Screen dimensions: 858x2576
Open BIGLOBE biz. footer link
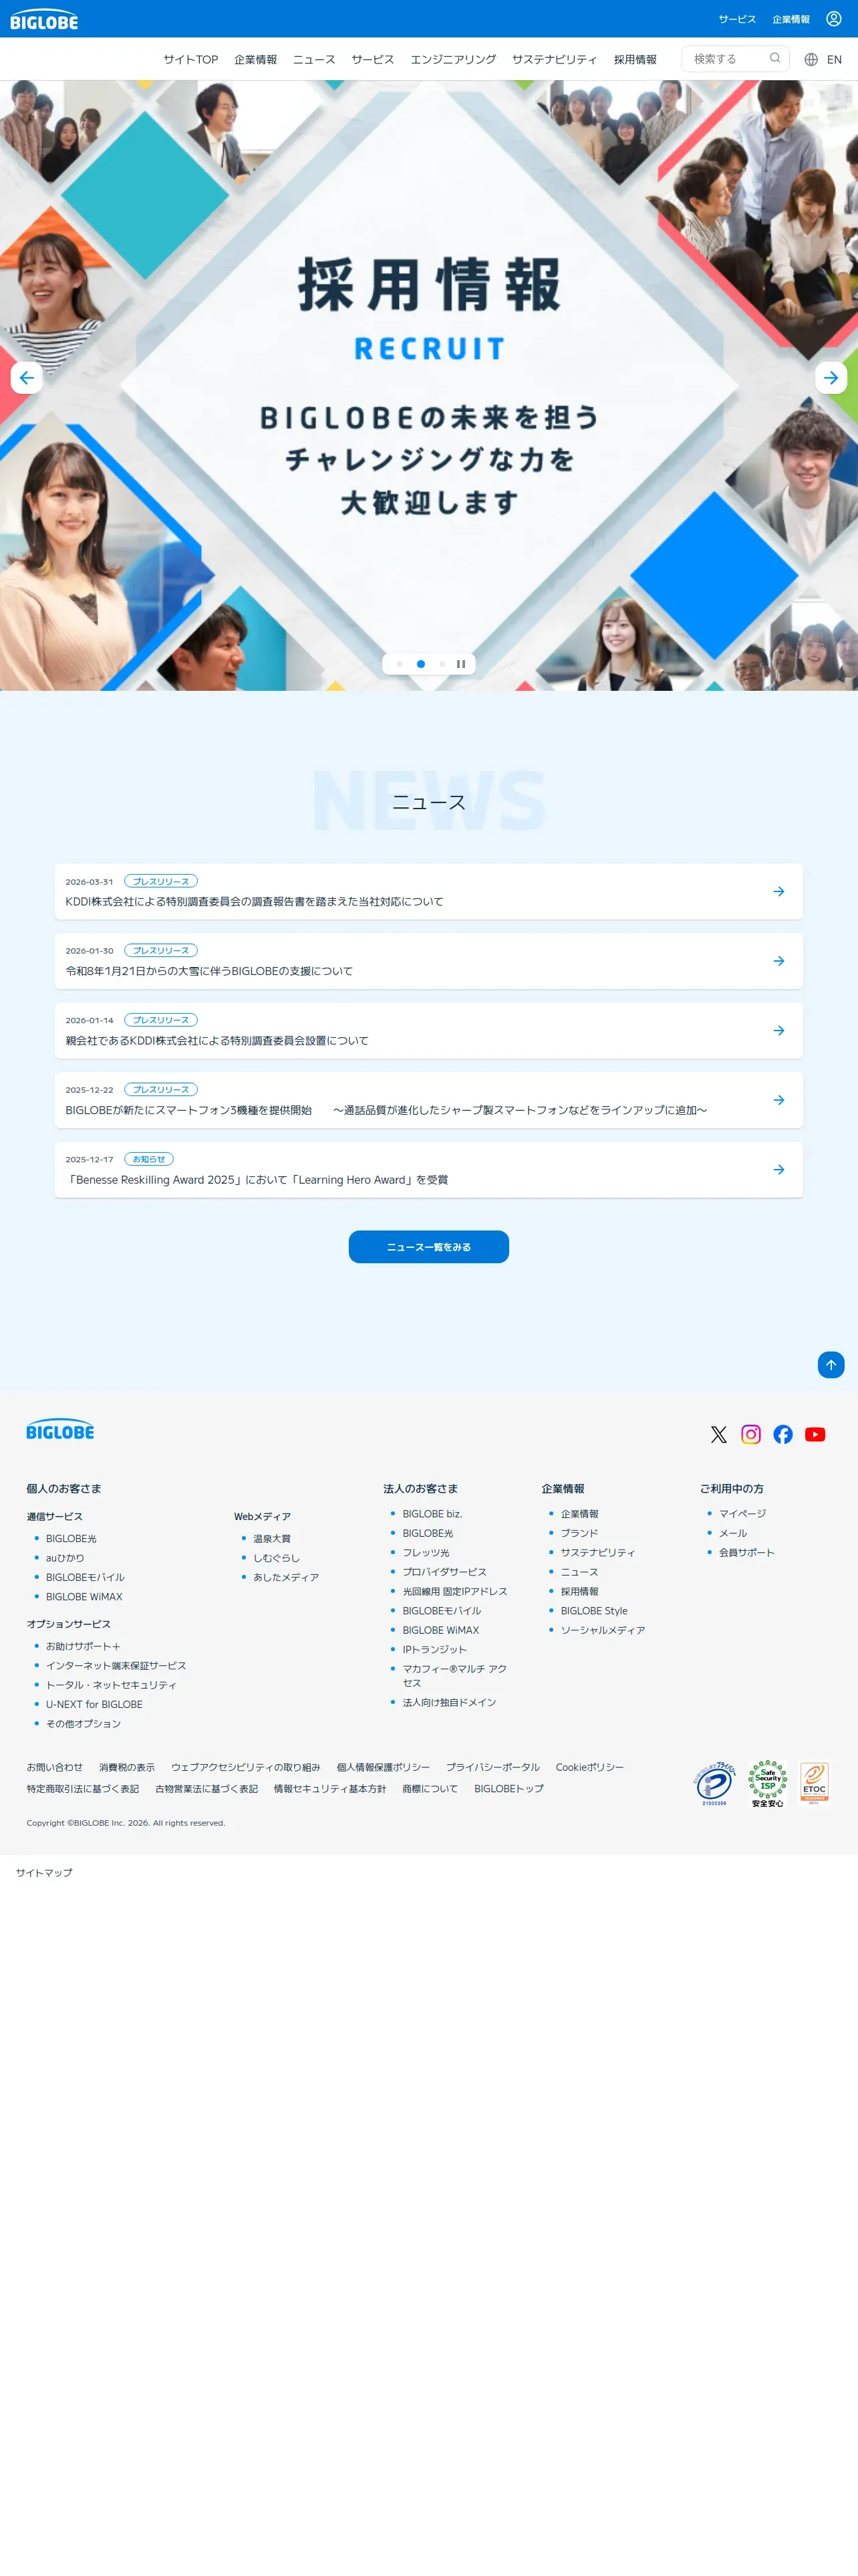432,1513
